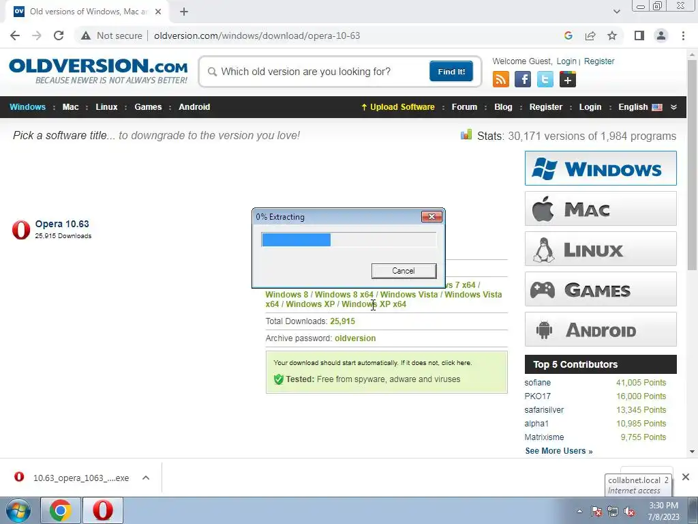Select Android in the navigation bar

click(194, 107)
